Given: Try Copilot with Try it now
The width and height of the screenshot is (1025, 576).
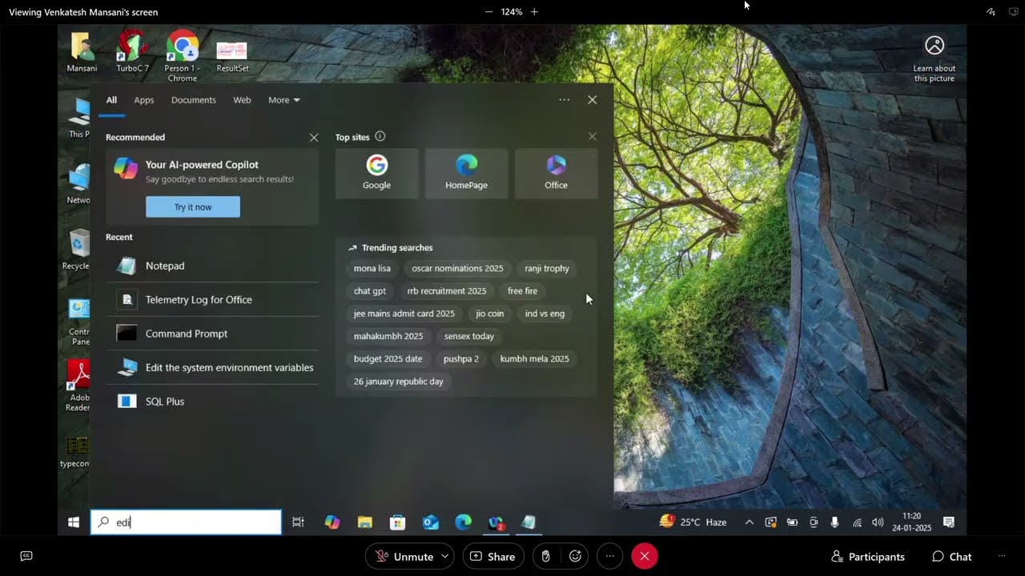Looking at the screenshot, I should (x=193, y=207).
